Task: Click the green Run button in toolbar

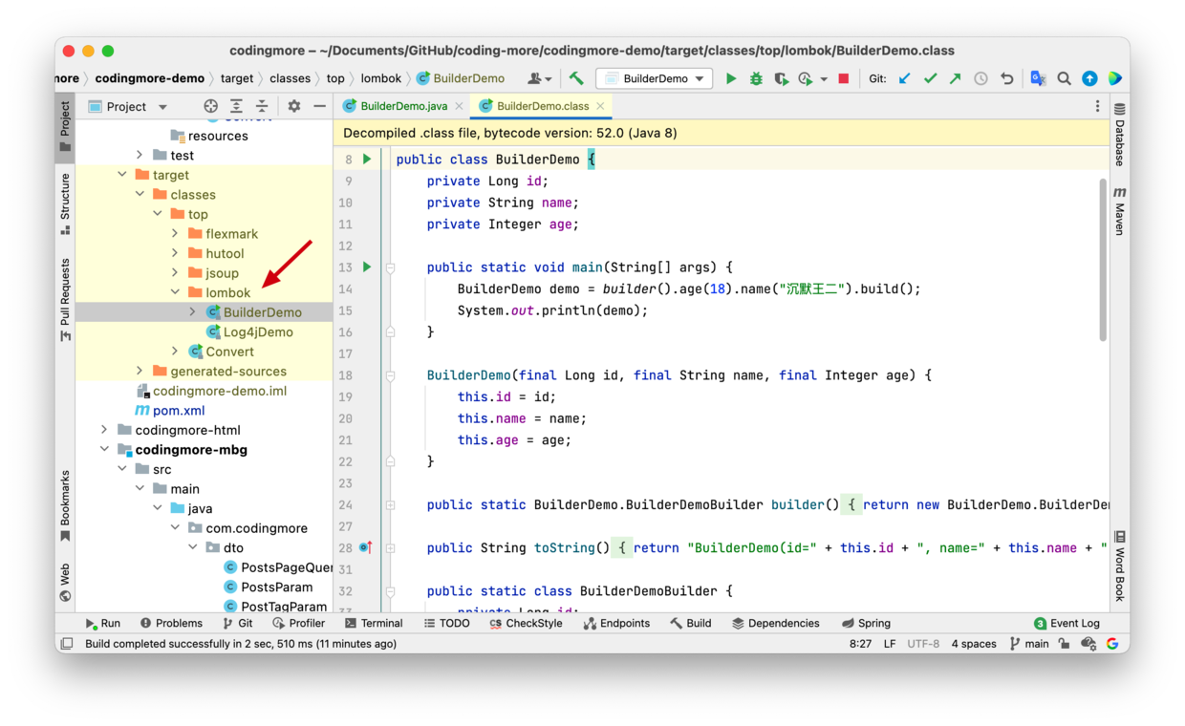Action: pos(731,78)
